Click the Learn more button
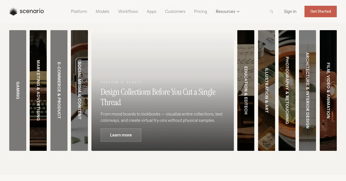 point(121,135)
